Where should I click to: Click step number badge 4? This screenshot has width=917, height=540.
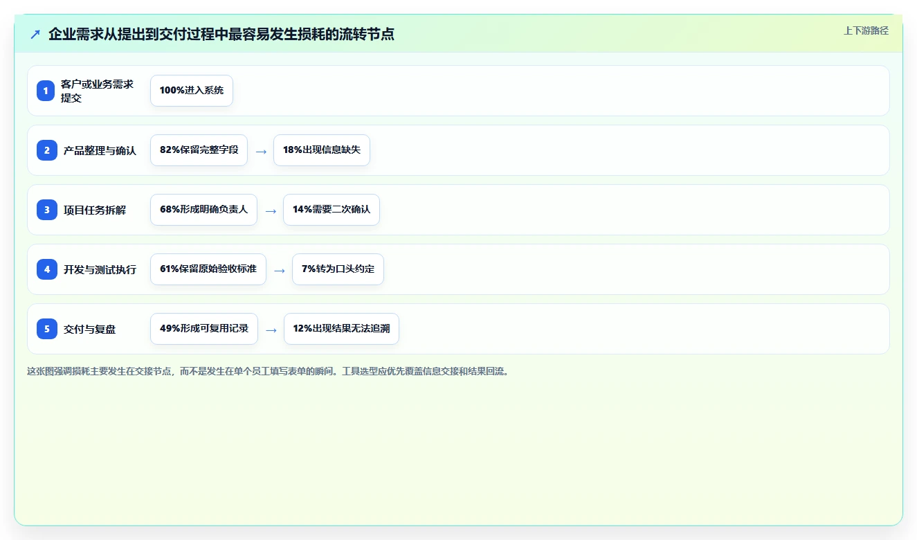coord(47,269)
